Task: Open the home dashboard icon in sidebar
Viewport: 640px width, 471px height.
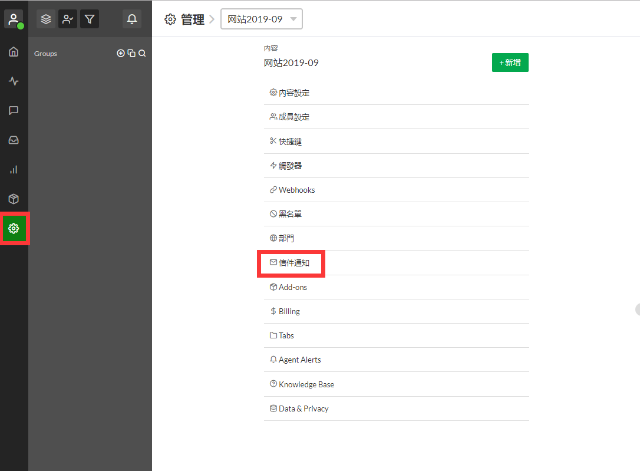Action: tap(14, 52)
